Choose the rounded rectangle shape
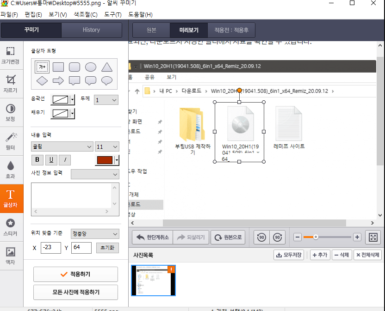The height and width of the screenshot is (311, 385). (x=75, y=67)
